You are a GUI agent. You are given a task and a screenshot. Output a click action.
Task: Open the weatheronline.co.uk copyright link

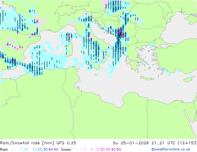[171, 149]
